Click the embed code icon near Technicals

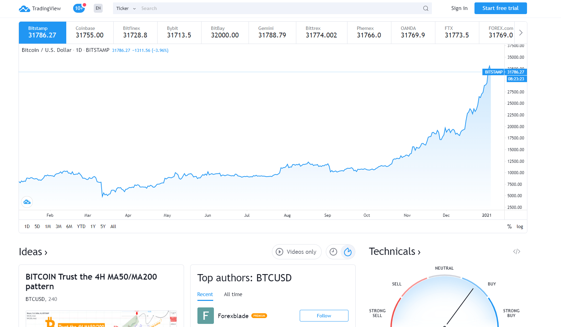517,251
